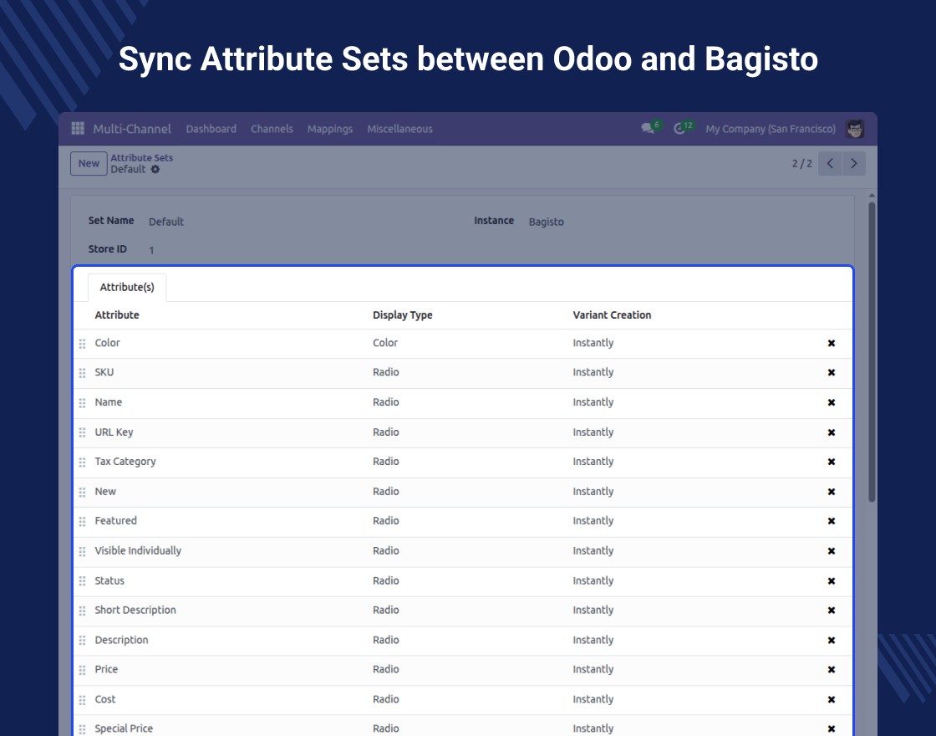Viewport: 936px width, 736px height.
Task: Click the Instance field value Bagisto
Action: point(546,222)
